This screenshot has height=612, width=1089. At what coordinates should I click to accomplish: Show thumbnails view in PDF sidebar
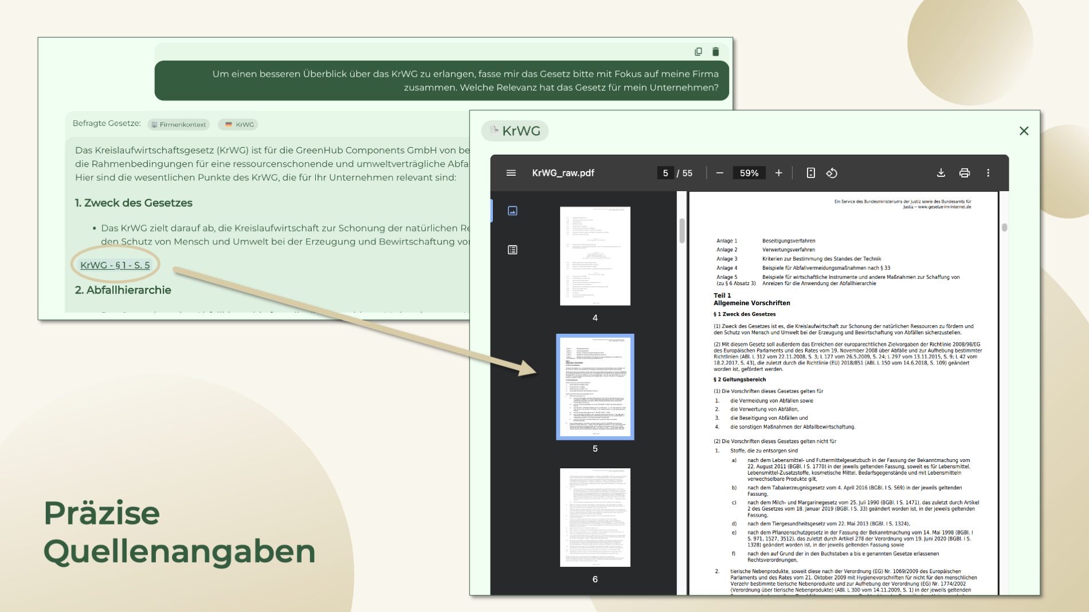[x=512, y=211]
